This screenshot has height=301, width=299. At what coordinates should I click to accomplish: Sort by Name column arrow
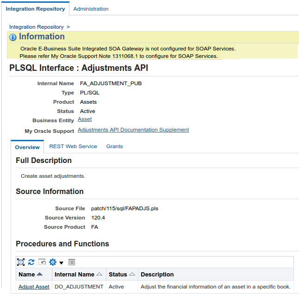click(39, 274)
